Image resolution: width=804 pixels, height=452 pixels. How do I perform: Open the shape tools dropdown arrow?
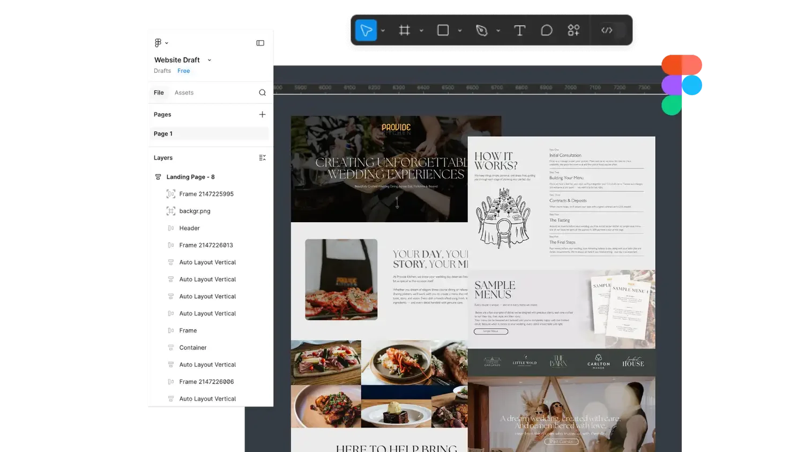coord(460,31)
